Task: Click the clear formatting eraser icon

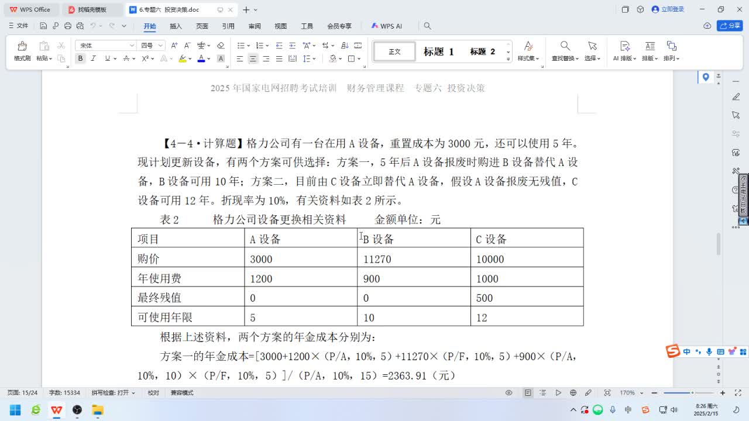Action: click(221, 45)
